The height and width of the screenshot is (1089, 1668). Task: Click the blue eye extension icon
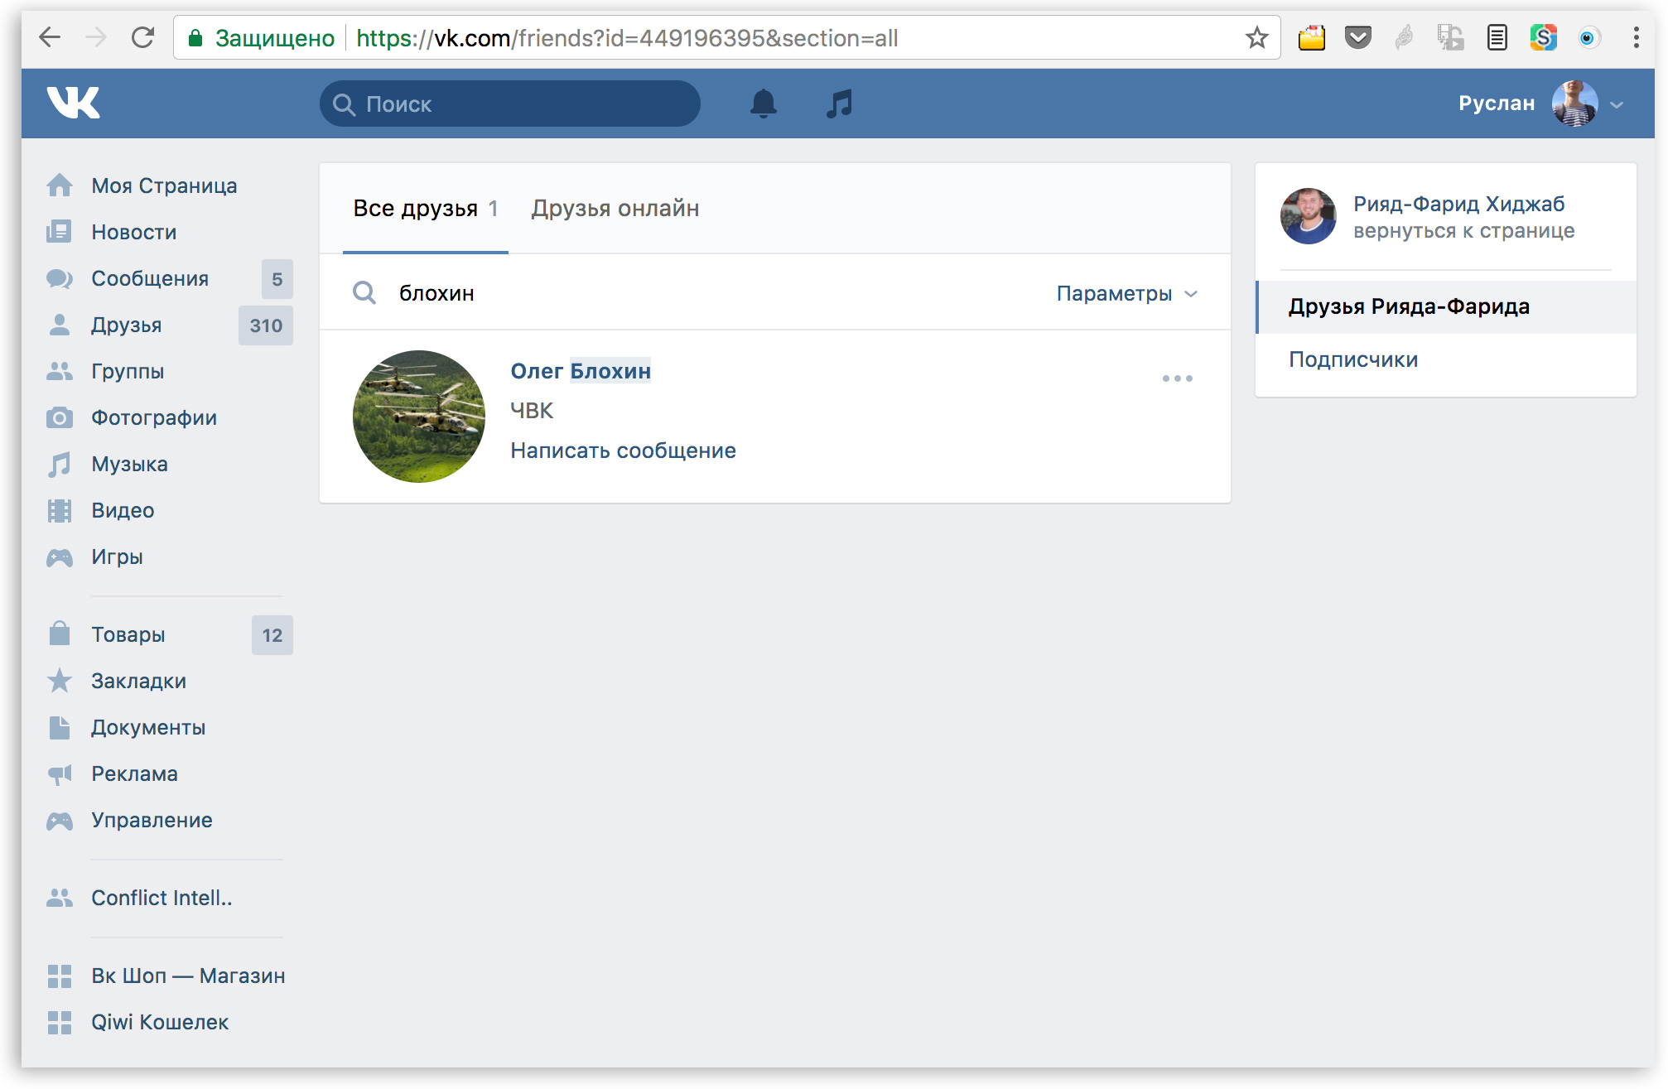click(1588, 37)
